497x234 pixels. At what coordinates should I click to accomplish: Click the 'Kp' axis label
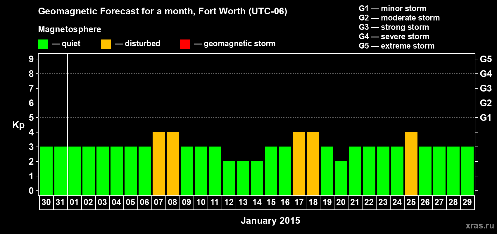coord(18,125)
